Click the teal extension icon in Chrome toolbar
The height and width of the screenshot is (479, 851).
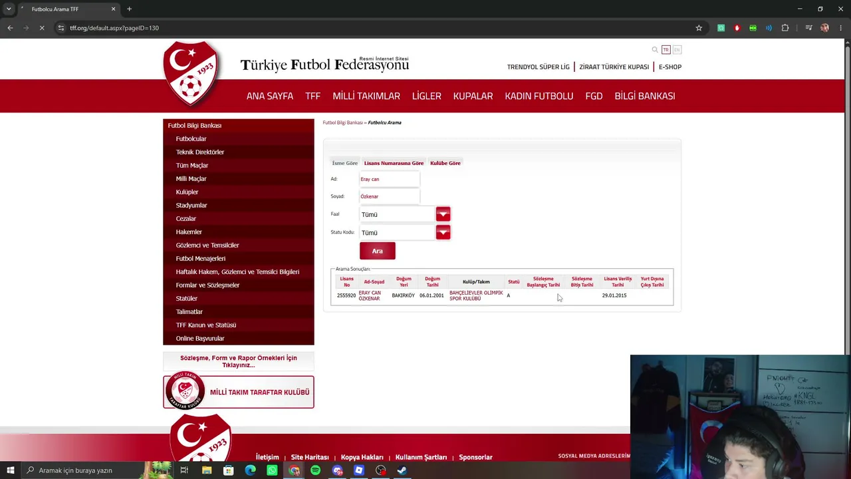tap(721, 28)
